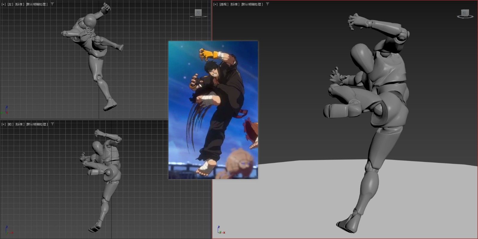The image size is (478, 239).
Task: Click the filter funnel icon in the Front (前) viewport
Action: 52,124
